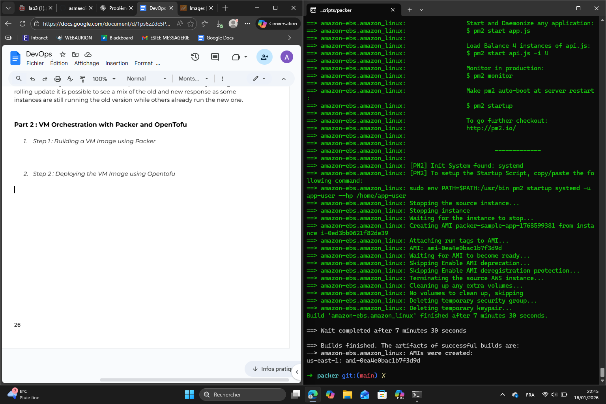606x404 pixels.
Task: Search within the document
Action: pos(19,79)
